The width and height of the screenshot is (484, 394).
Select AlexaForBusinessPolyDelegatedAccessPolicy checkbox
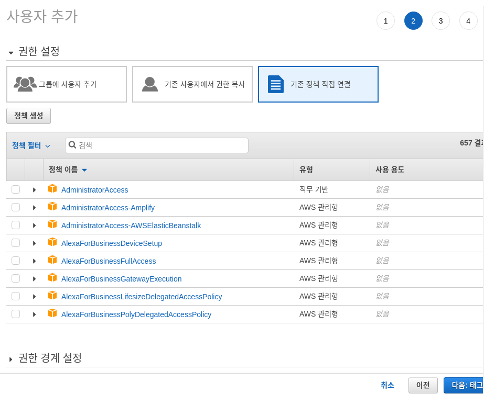pos(16,314)
